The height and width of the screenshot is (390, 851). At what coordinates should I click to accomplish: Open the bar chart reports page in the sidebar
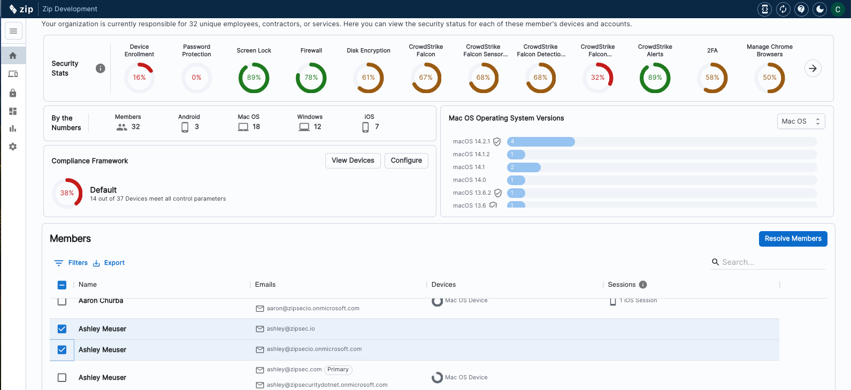13,128
